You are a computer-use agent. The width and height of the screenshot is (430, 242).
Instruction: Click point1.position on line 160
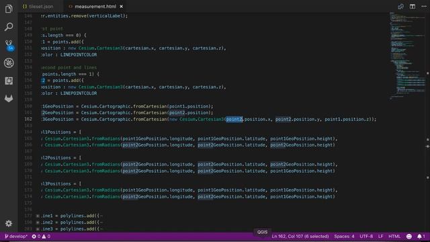(x=189, y=106)
